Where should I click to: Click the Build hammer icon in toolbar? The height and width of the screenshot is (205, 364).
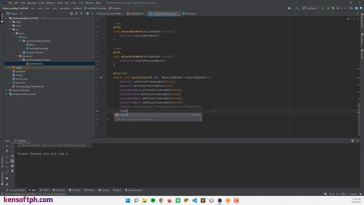[297, 8]
